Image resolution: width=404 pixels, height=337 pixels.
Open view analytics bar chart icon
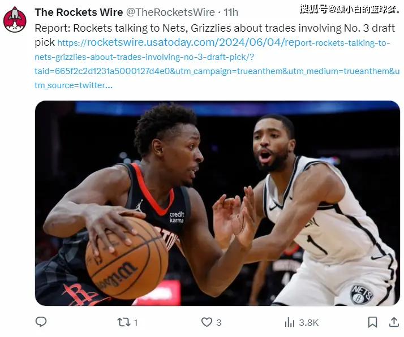point(290,322)
